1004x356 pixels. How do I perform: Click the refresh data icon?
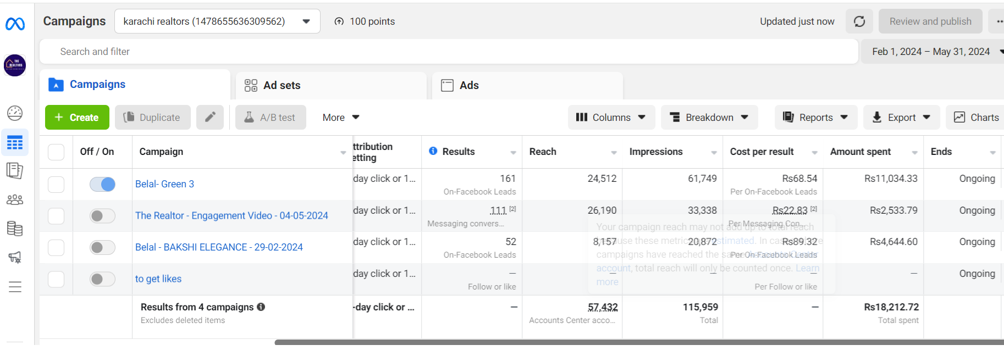pos(859,21)
